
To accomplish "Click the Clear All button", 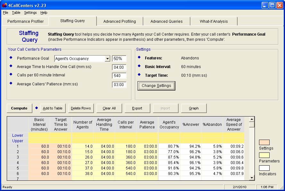I will [x=109, y=108].
